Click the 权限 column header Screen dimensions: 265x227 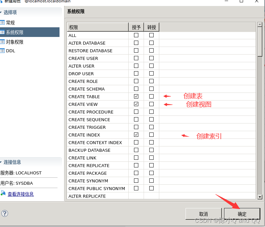[x=98, y=27]
